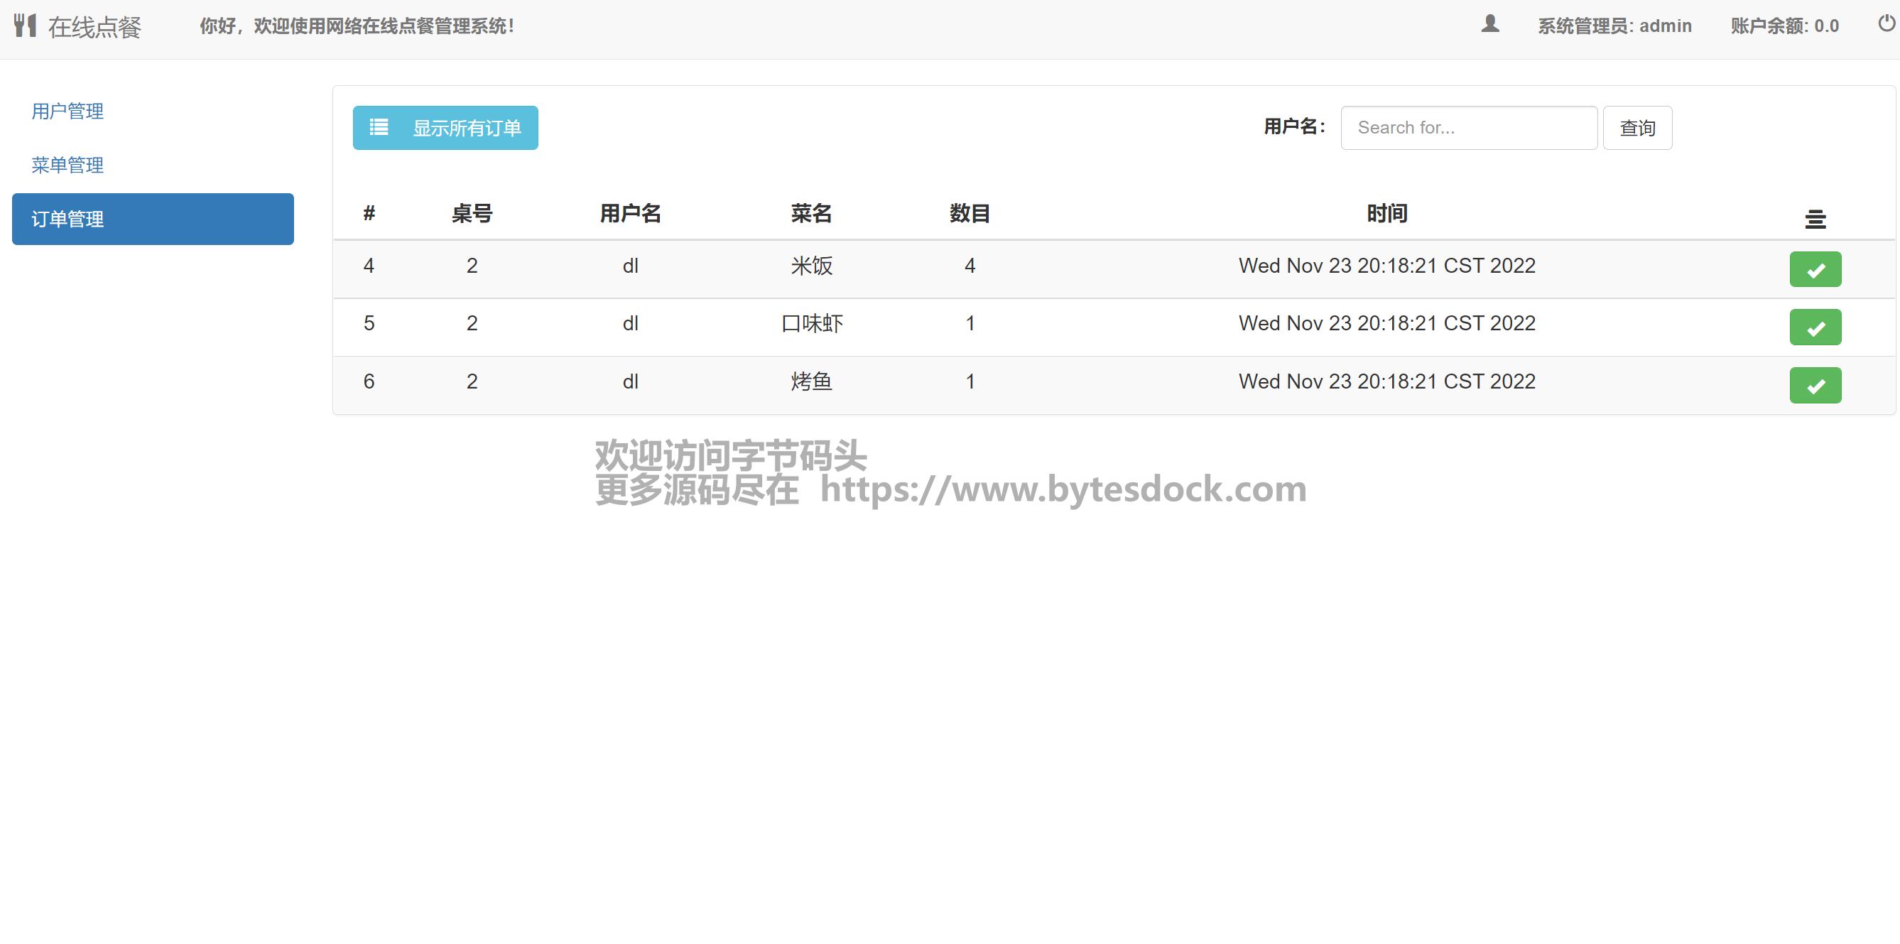1900x944 pixels.
Task: Click the fork and knife logo icon
Action: (24, 25)
